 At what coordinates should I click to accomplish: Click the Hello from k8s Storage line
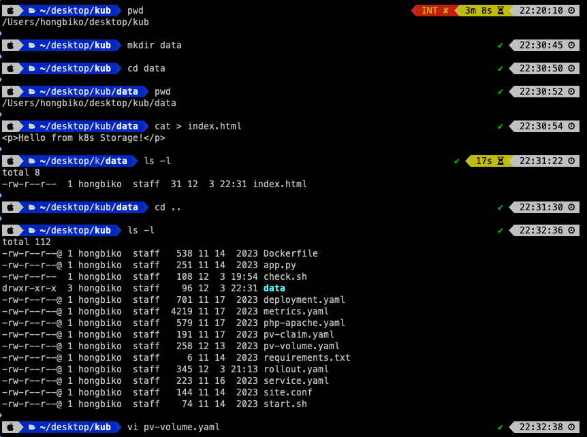point(84,138)
